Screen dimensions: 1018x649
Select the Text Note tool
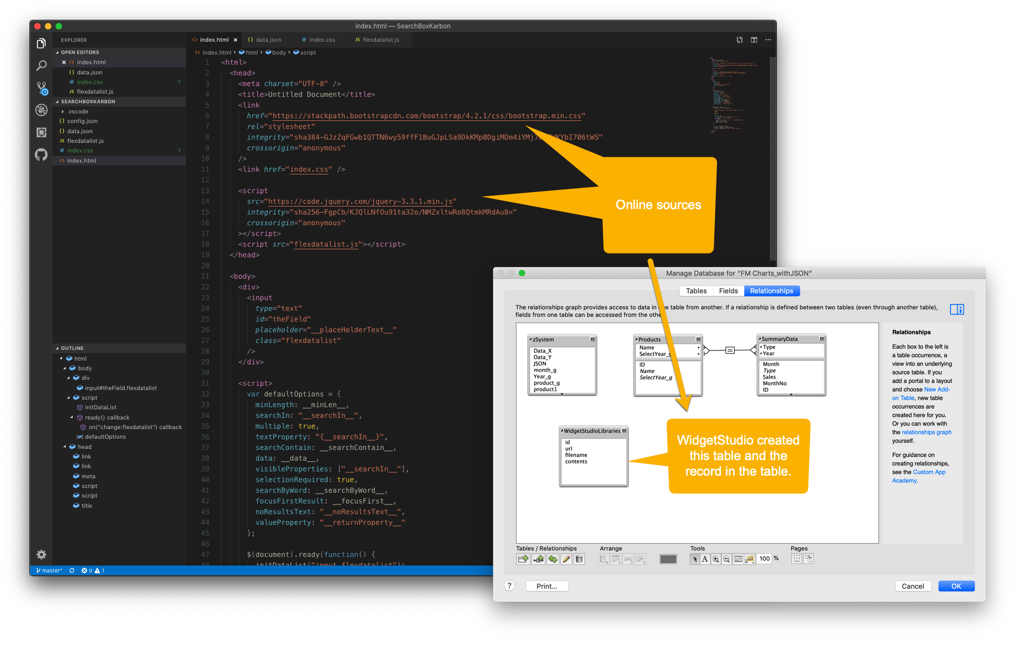coord(705,559)
